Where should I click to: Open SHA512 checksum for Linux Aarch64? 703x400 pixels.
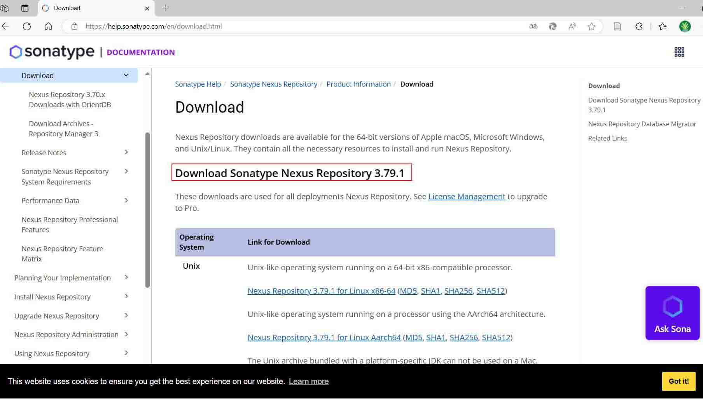496,337
